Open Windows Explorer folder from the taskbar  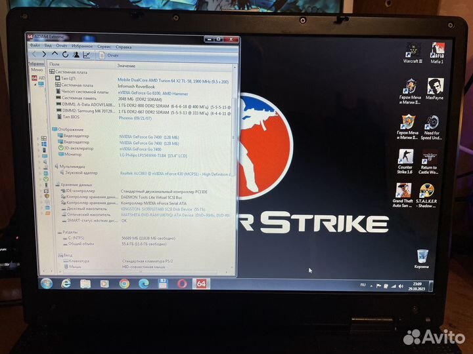point(85,284)
